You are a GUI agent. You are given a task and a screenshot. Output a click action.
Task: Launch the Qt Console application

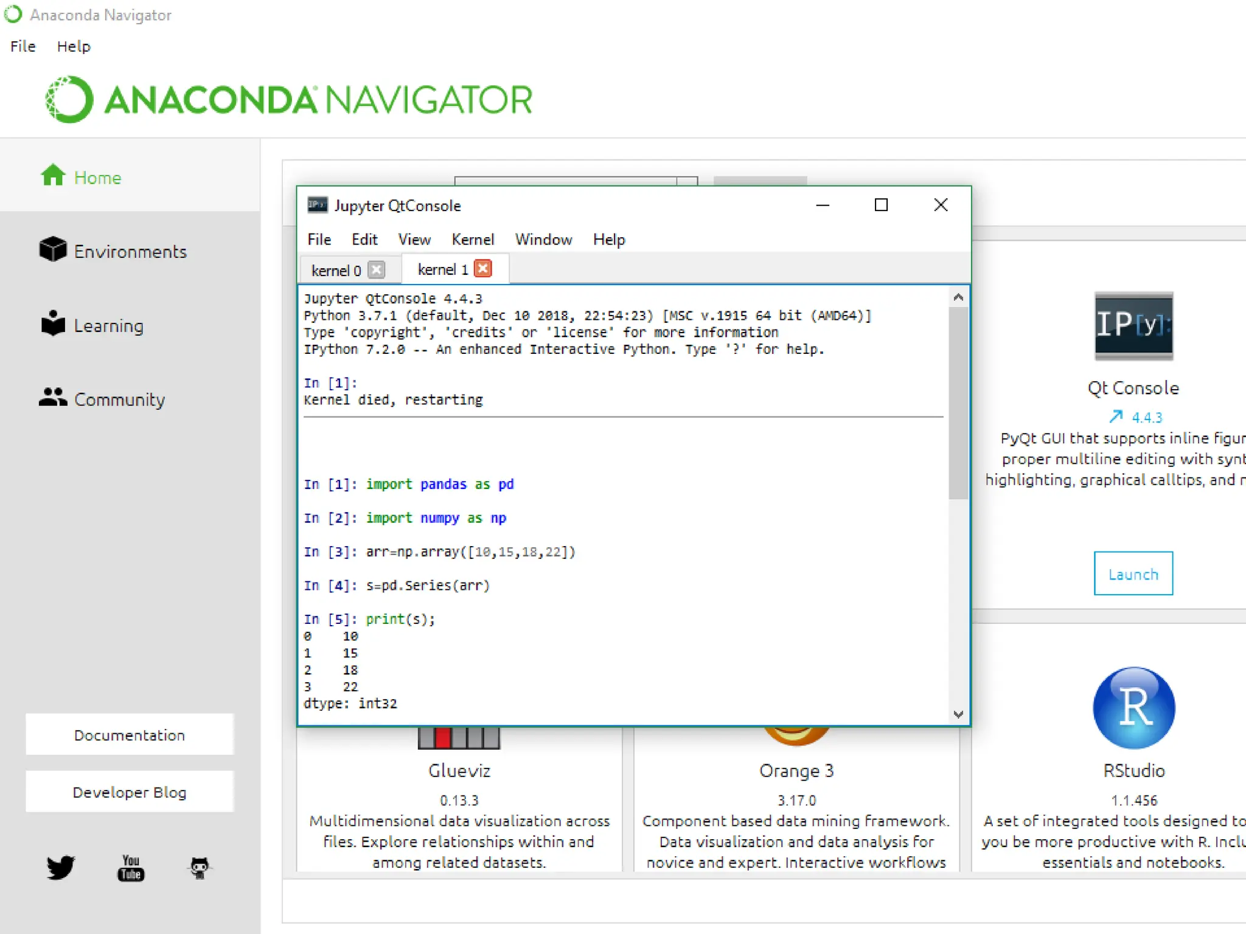(x=1133, y=573)
